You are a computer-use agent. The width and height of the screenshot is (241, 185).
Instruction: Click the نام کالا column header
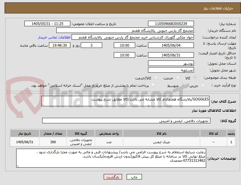pyautogui.click(x=161, y=133)
